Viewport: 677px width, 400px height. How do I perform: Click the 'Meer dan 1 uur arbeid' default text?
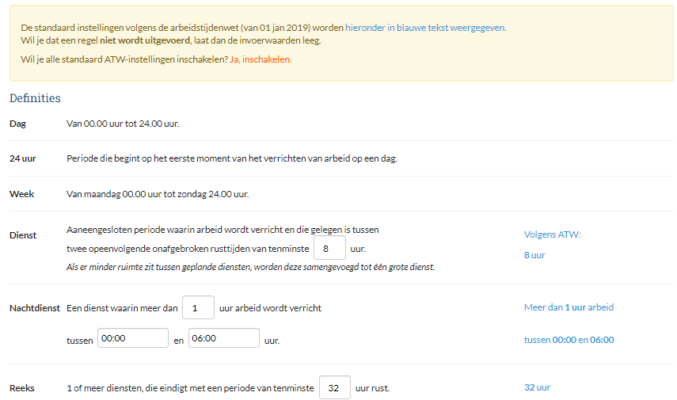[569, 307]
